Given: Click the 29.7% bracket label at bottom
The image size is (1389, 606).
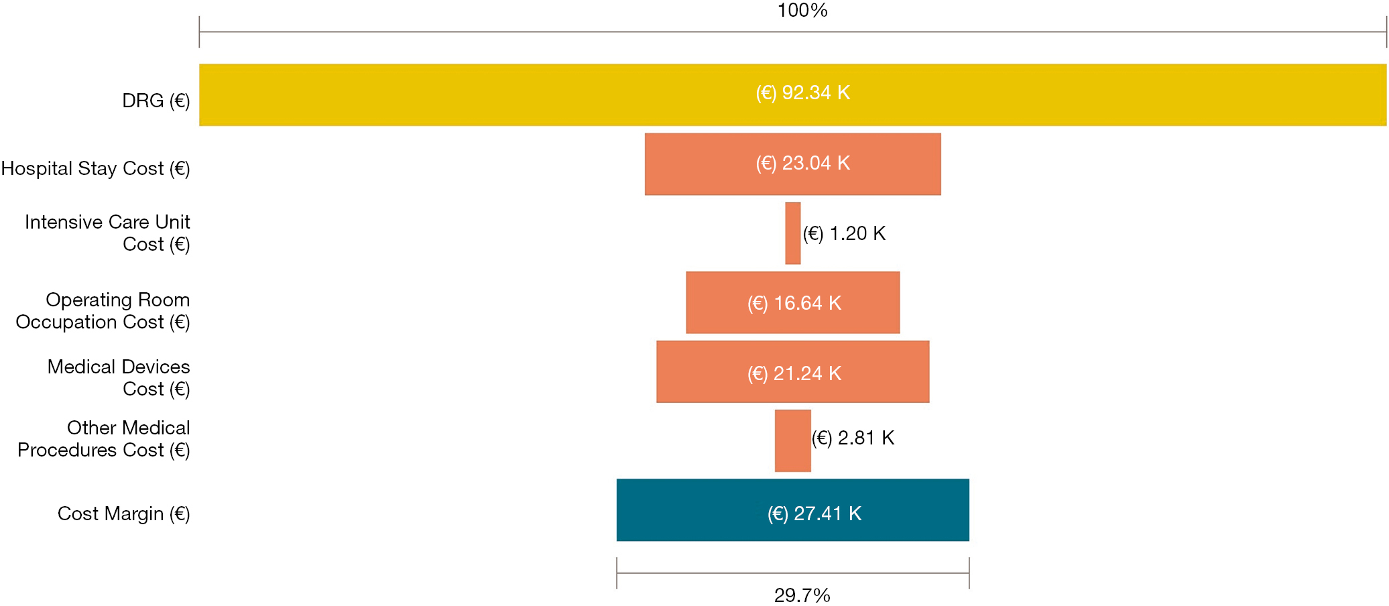Looking at the screenshot, I should coord(802,595).
